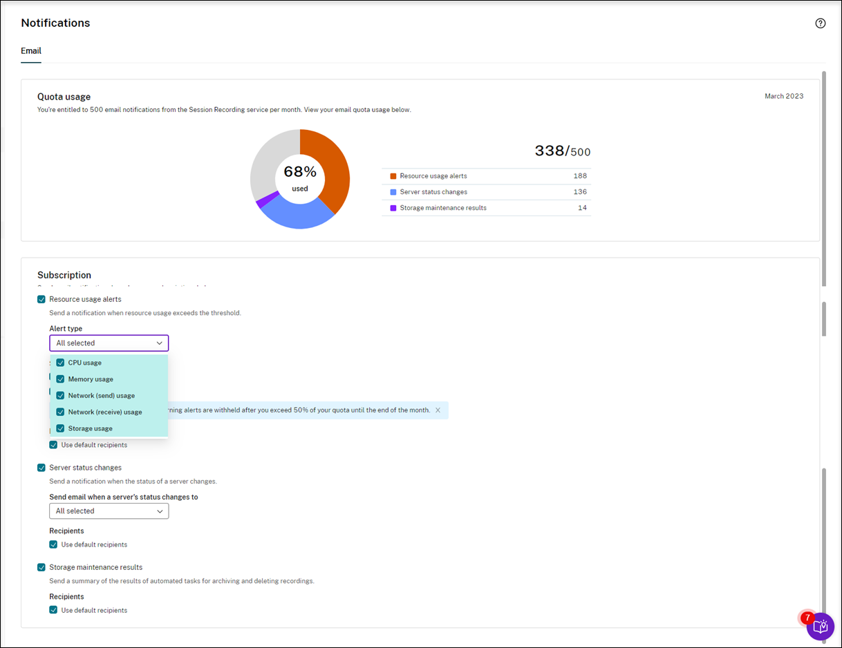
Task: Deselect Memory usage option
Action: point(61,379)
